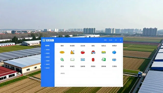This screenshot has height=93, width=163.
Task: Open the red helmet character icon
Action: tap(93, 52)
